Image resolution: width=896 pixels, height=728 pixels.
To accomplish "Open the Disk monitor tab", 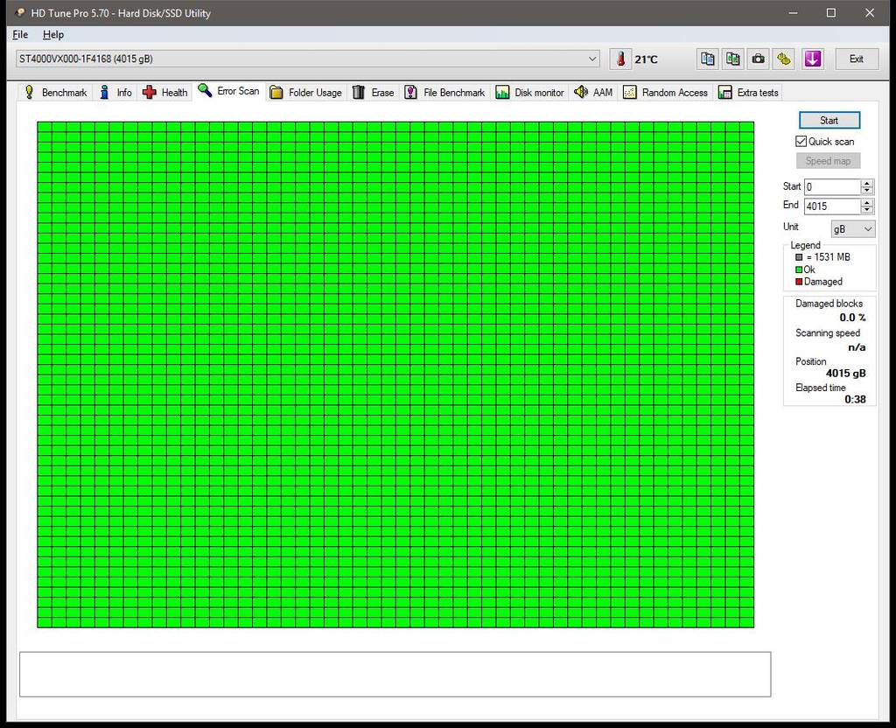I will point(529,92).
